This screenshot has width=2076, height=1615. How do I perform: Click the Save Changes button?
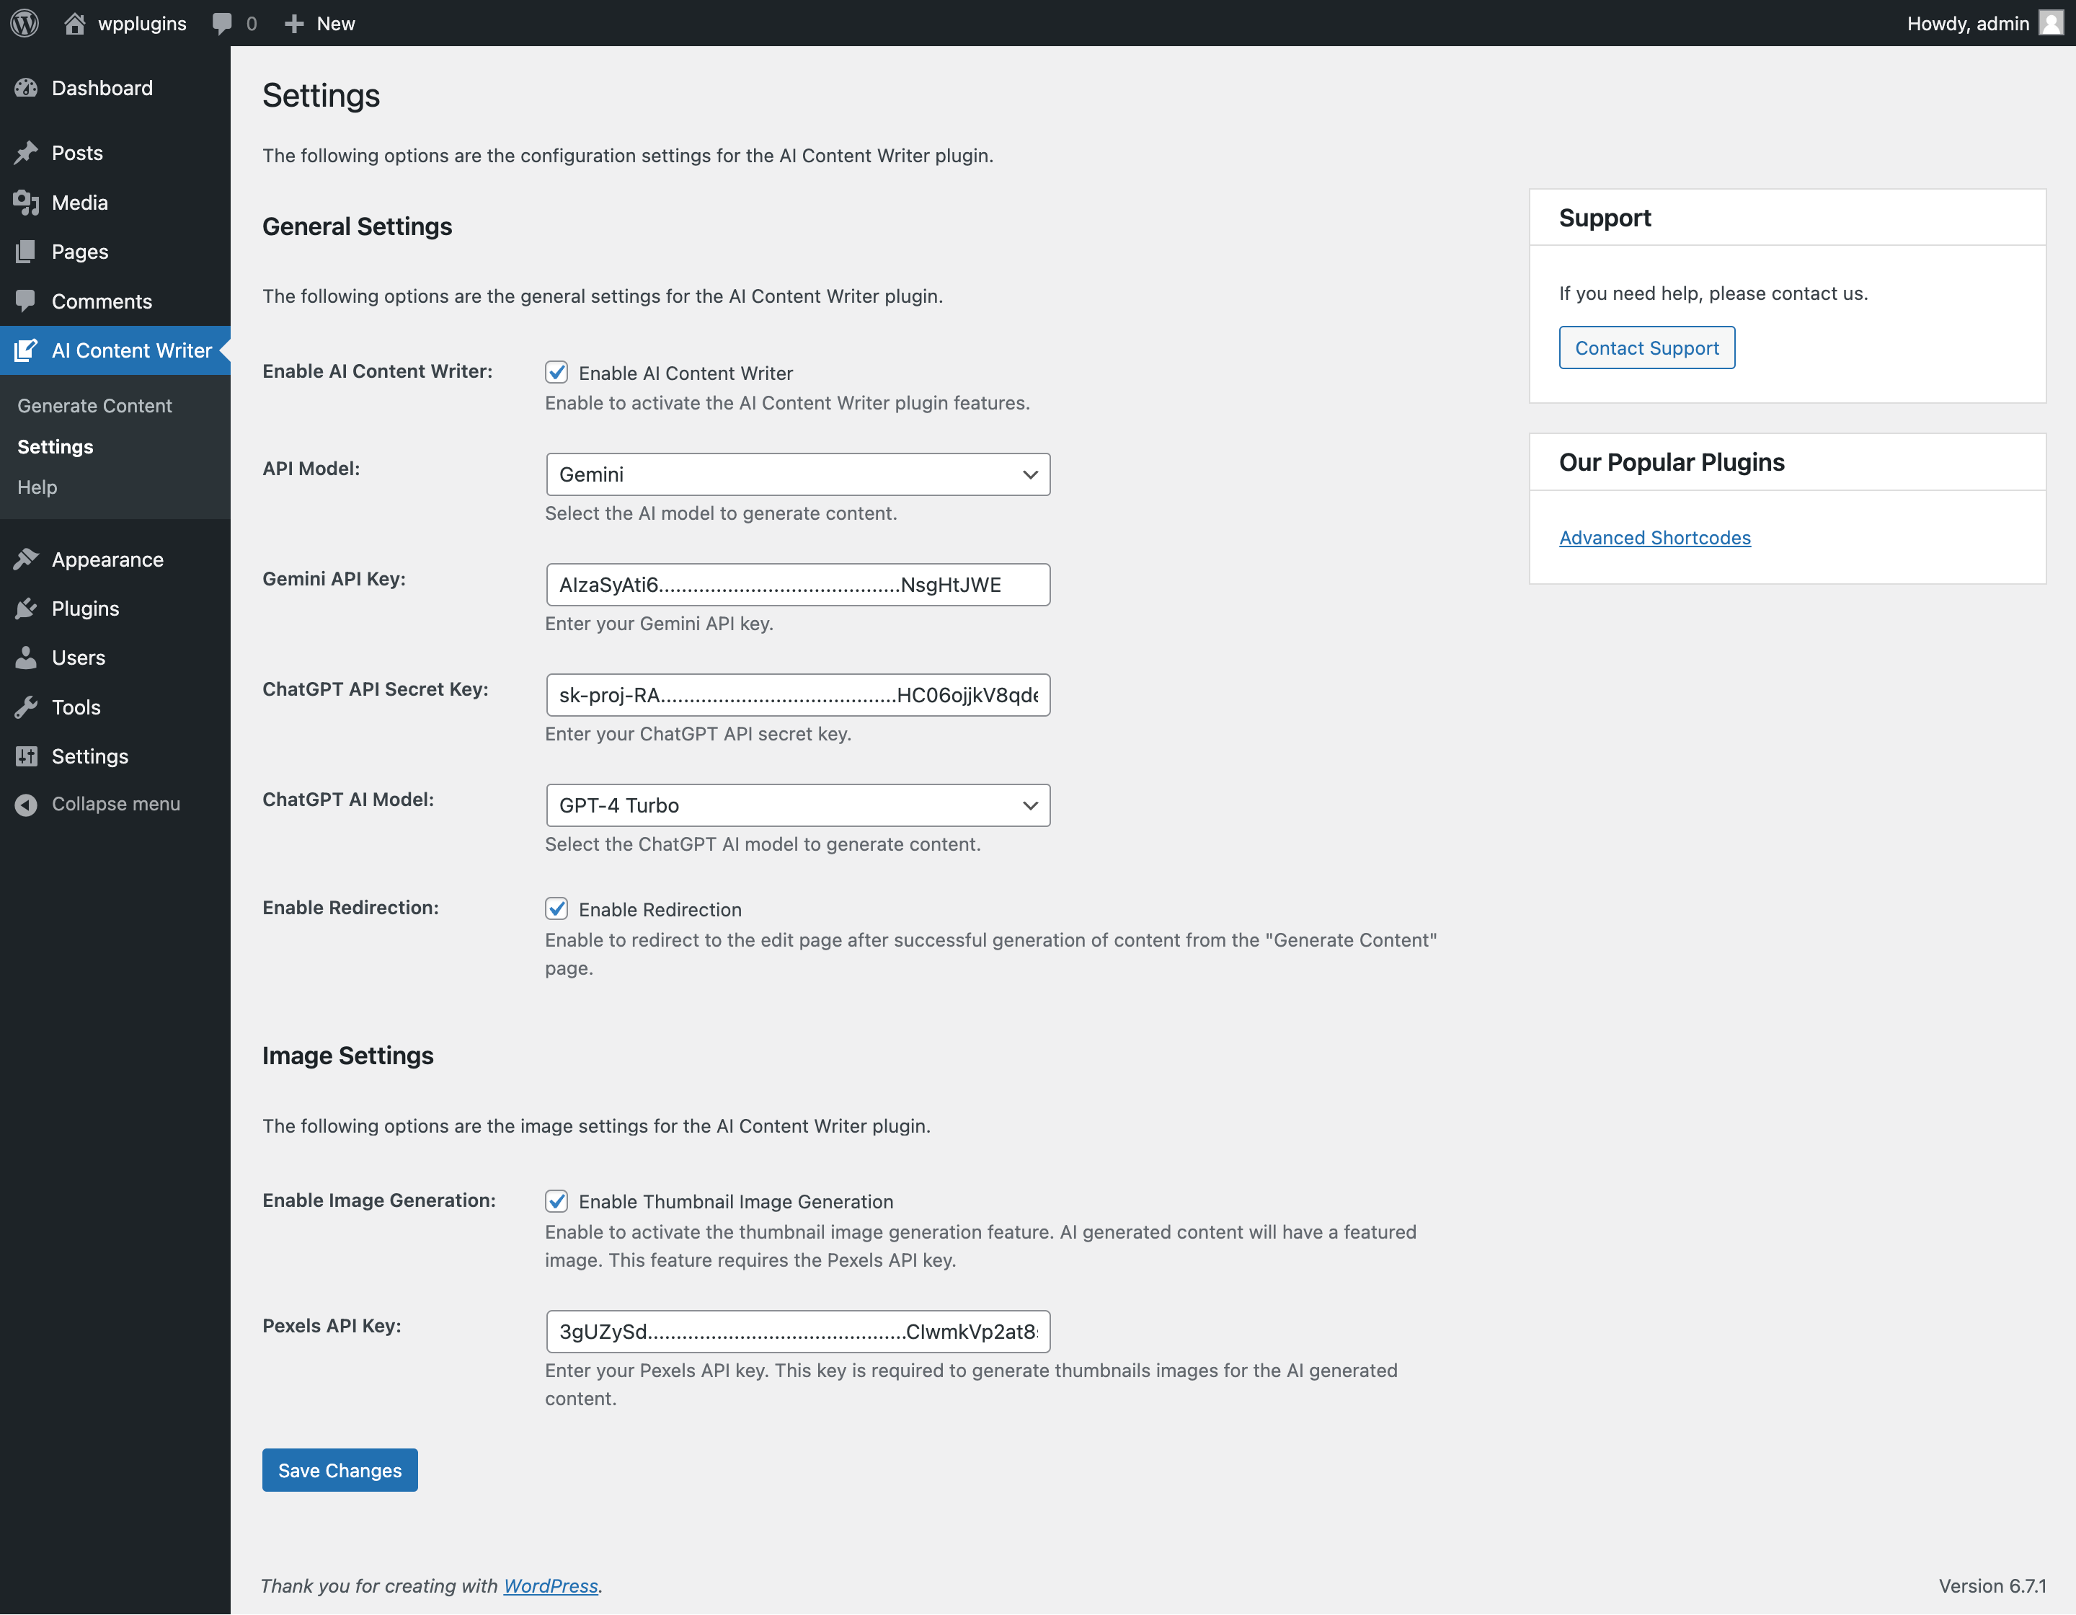[x=340, y=1469]
